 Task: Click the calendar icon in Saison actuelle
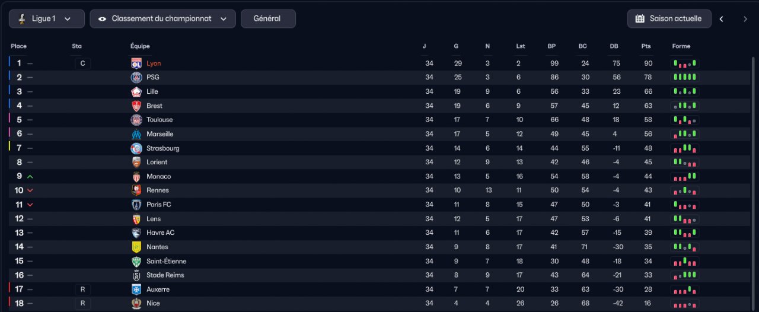pos(640,18)
